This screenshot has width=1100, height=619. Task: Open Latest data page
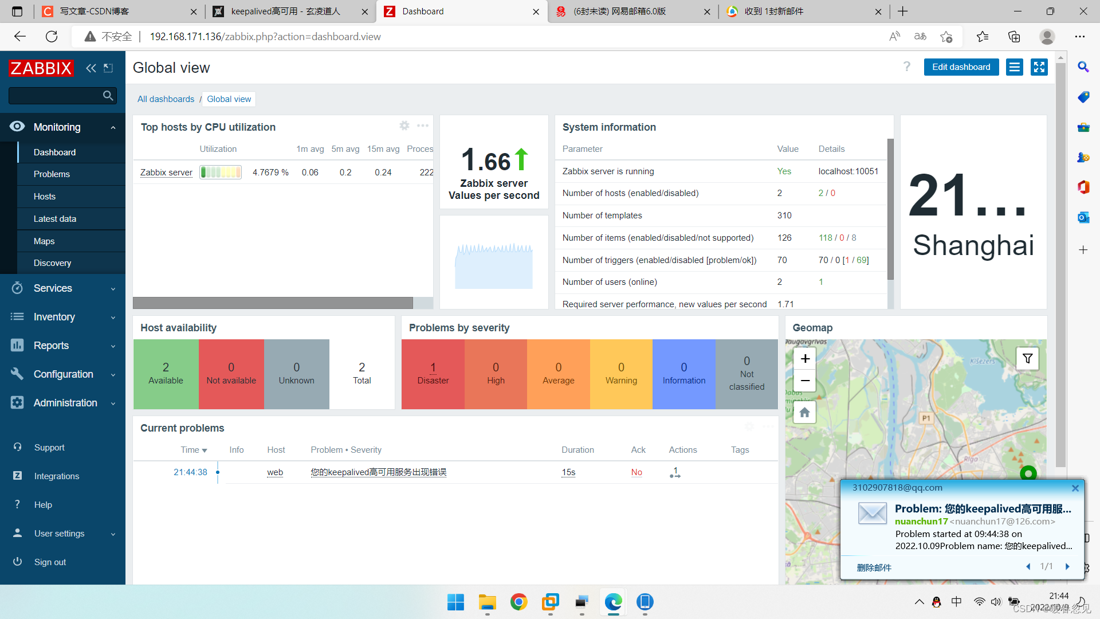[x=54, y=219]
